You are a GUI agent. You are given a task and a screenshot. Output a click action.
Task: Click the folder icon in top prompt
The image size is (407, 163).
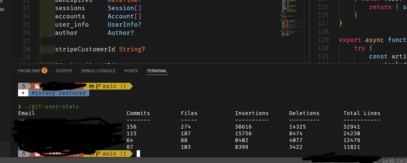(x=37, y=86)
